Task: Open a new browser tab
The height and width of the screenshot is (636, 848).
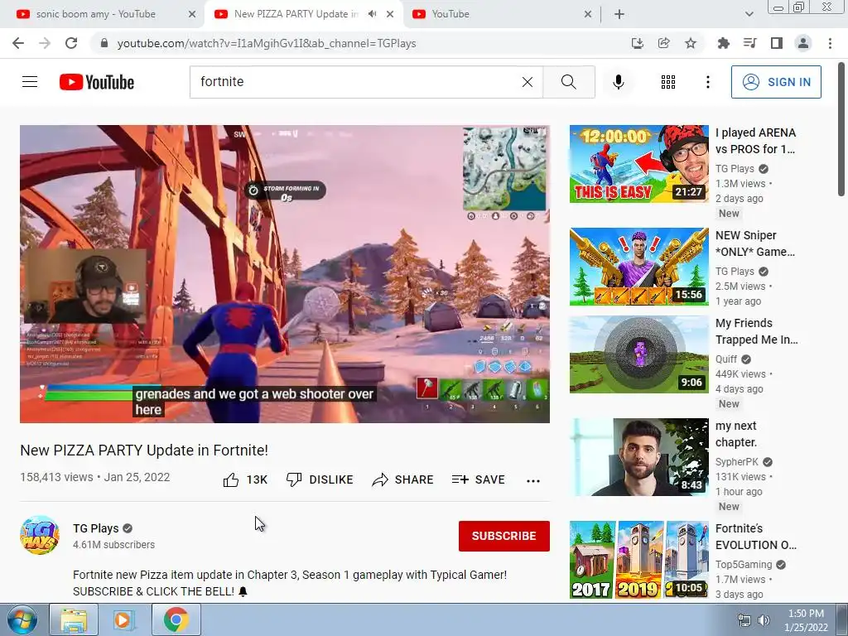Action: (x=619, y=14)
